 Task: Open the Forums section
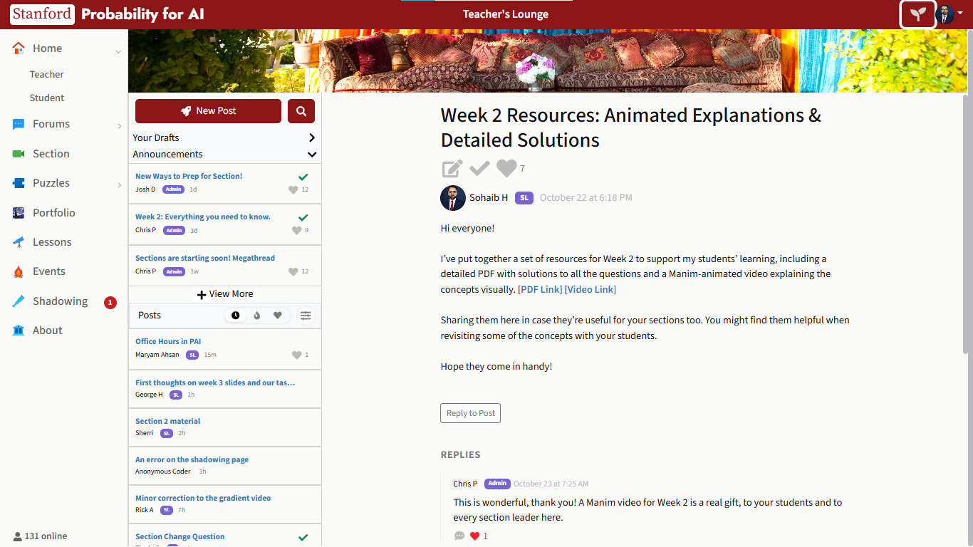click(51, 124)
